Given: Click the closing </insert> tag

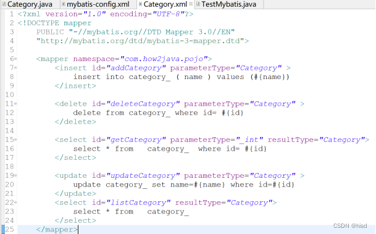Looking at the screenshot, I should coord(75,86).
